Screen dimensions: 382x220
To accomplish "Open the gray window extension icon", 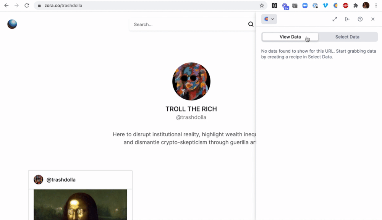I will [x=295, y=5].
